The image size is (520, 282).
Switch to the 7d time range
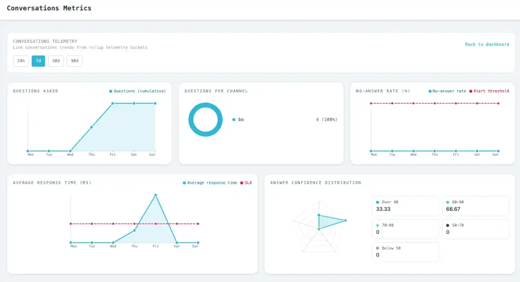pos(38,61)
